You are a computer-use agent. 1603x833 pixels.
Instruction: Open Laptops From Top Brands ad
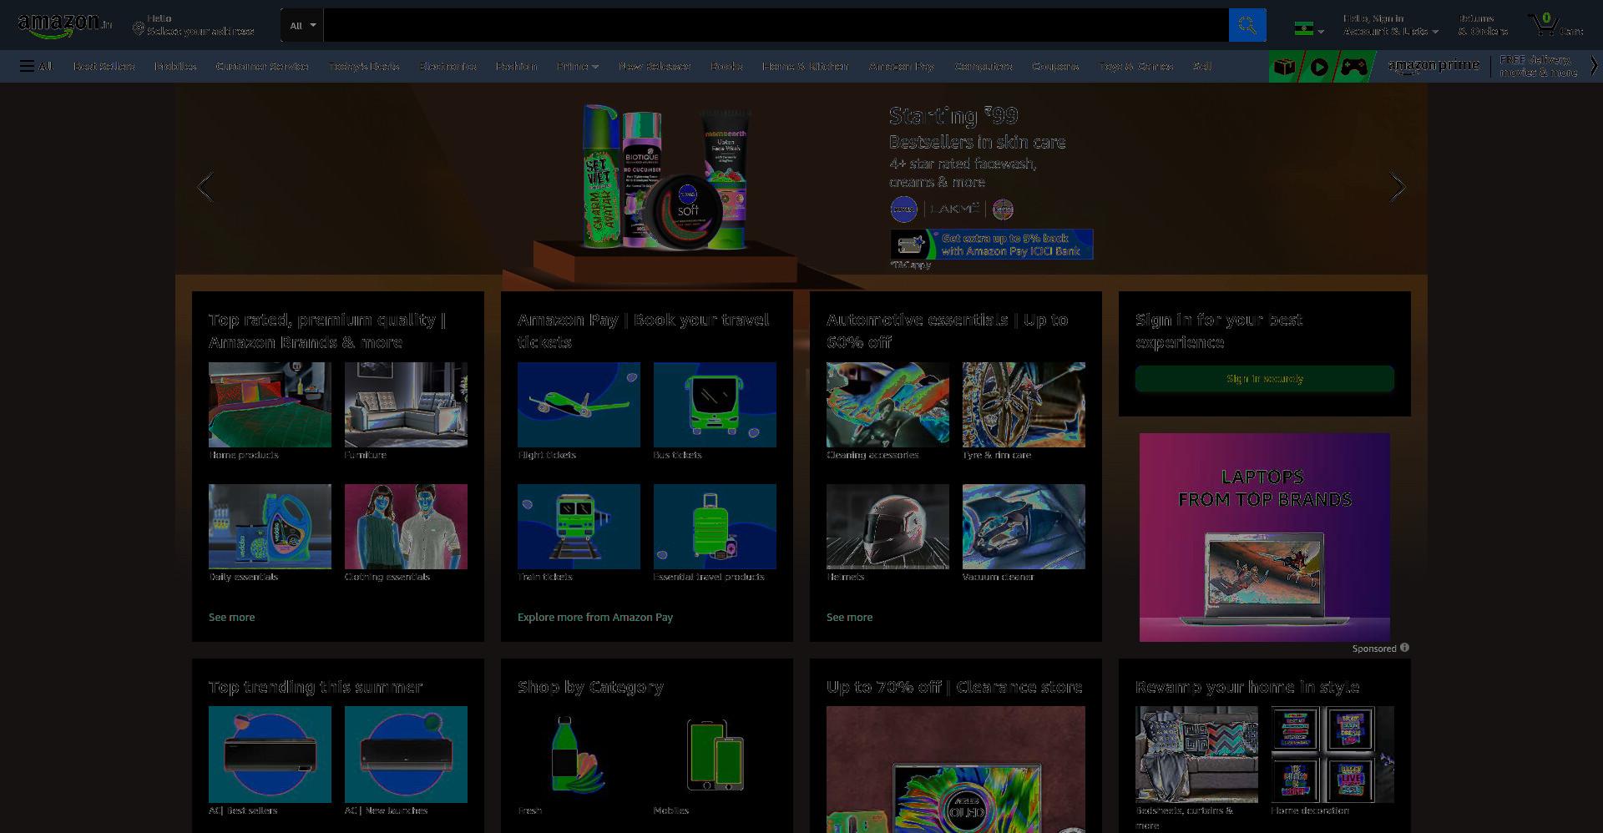[1265, 538]
